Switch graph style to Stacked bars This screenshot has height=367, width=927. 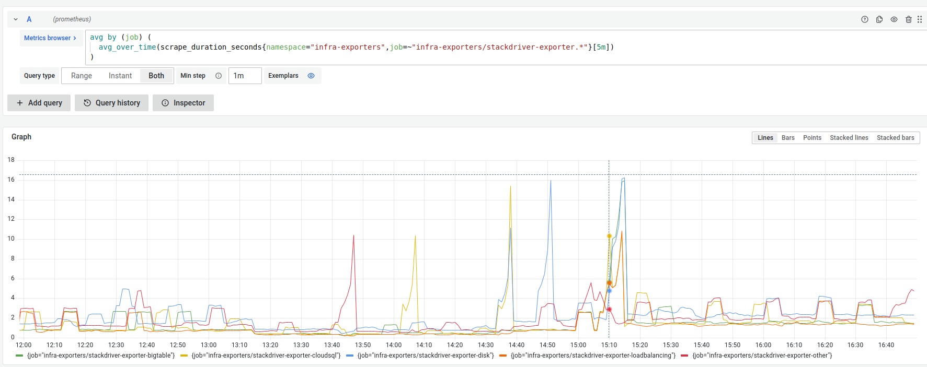[896, 138]
